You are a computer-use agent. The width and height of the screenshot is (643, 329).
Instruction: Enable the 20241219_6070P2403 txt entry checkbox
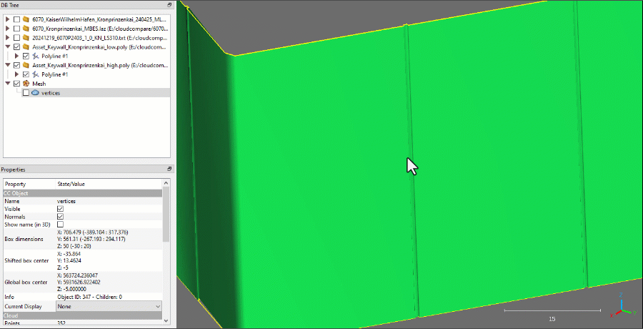pos(17,38)
